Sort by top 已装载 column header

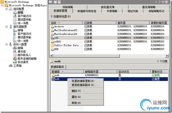(99, 23)
